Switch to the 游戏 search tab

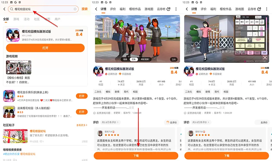point(16,19)
